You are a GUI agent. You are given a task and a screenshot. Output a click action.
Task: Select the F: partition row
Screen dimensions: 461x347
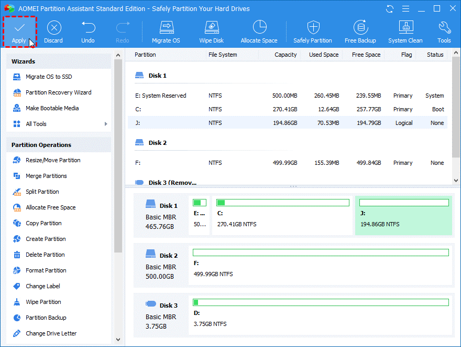coord(288,163)
